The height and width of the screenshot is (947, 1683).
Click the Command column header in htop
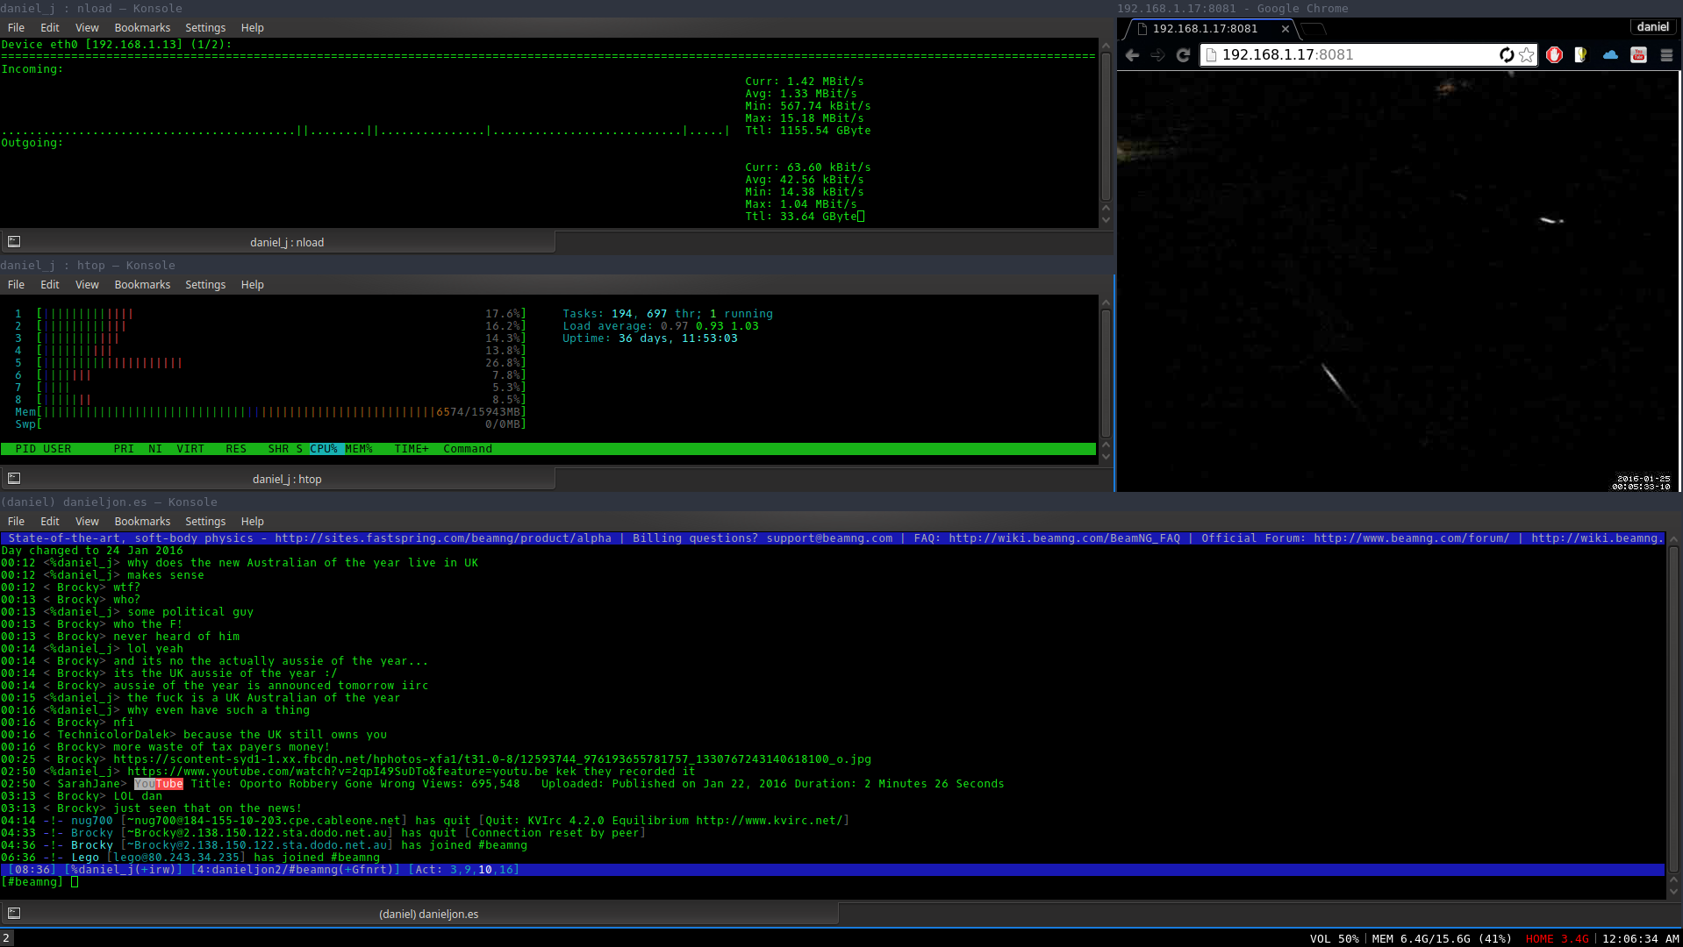[468, 449]
